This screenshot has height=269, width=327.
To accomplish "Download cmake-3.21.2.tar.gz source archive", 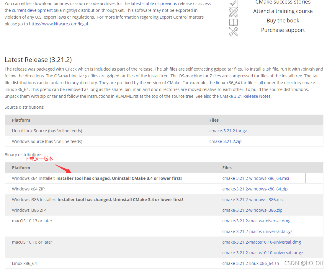I will (x=228, y=131).
